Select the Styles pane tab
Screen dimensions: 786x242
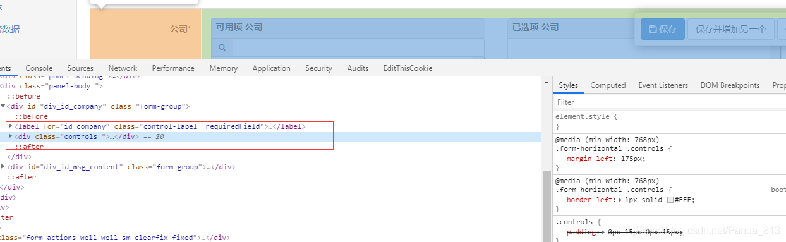(568, 85)
